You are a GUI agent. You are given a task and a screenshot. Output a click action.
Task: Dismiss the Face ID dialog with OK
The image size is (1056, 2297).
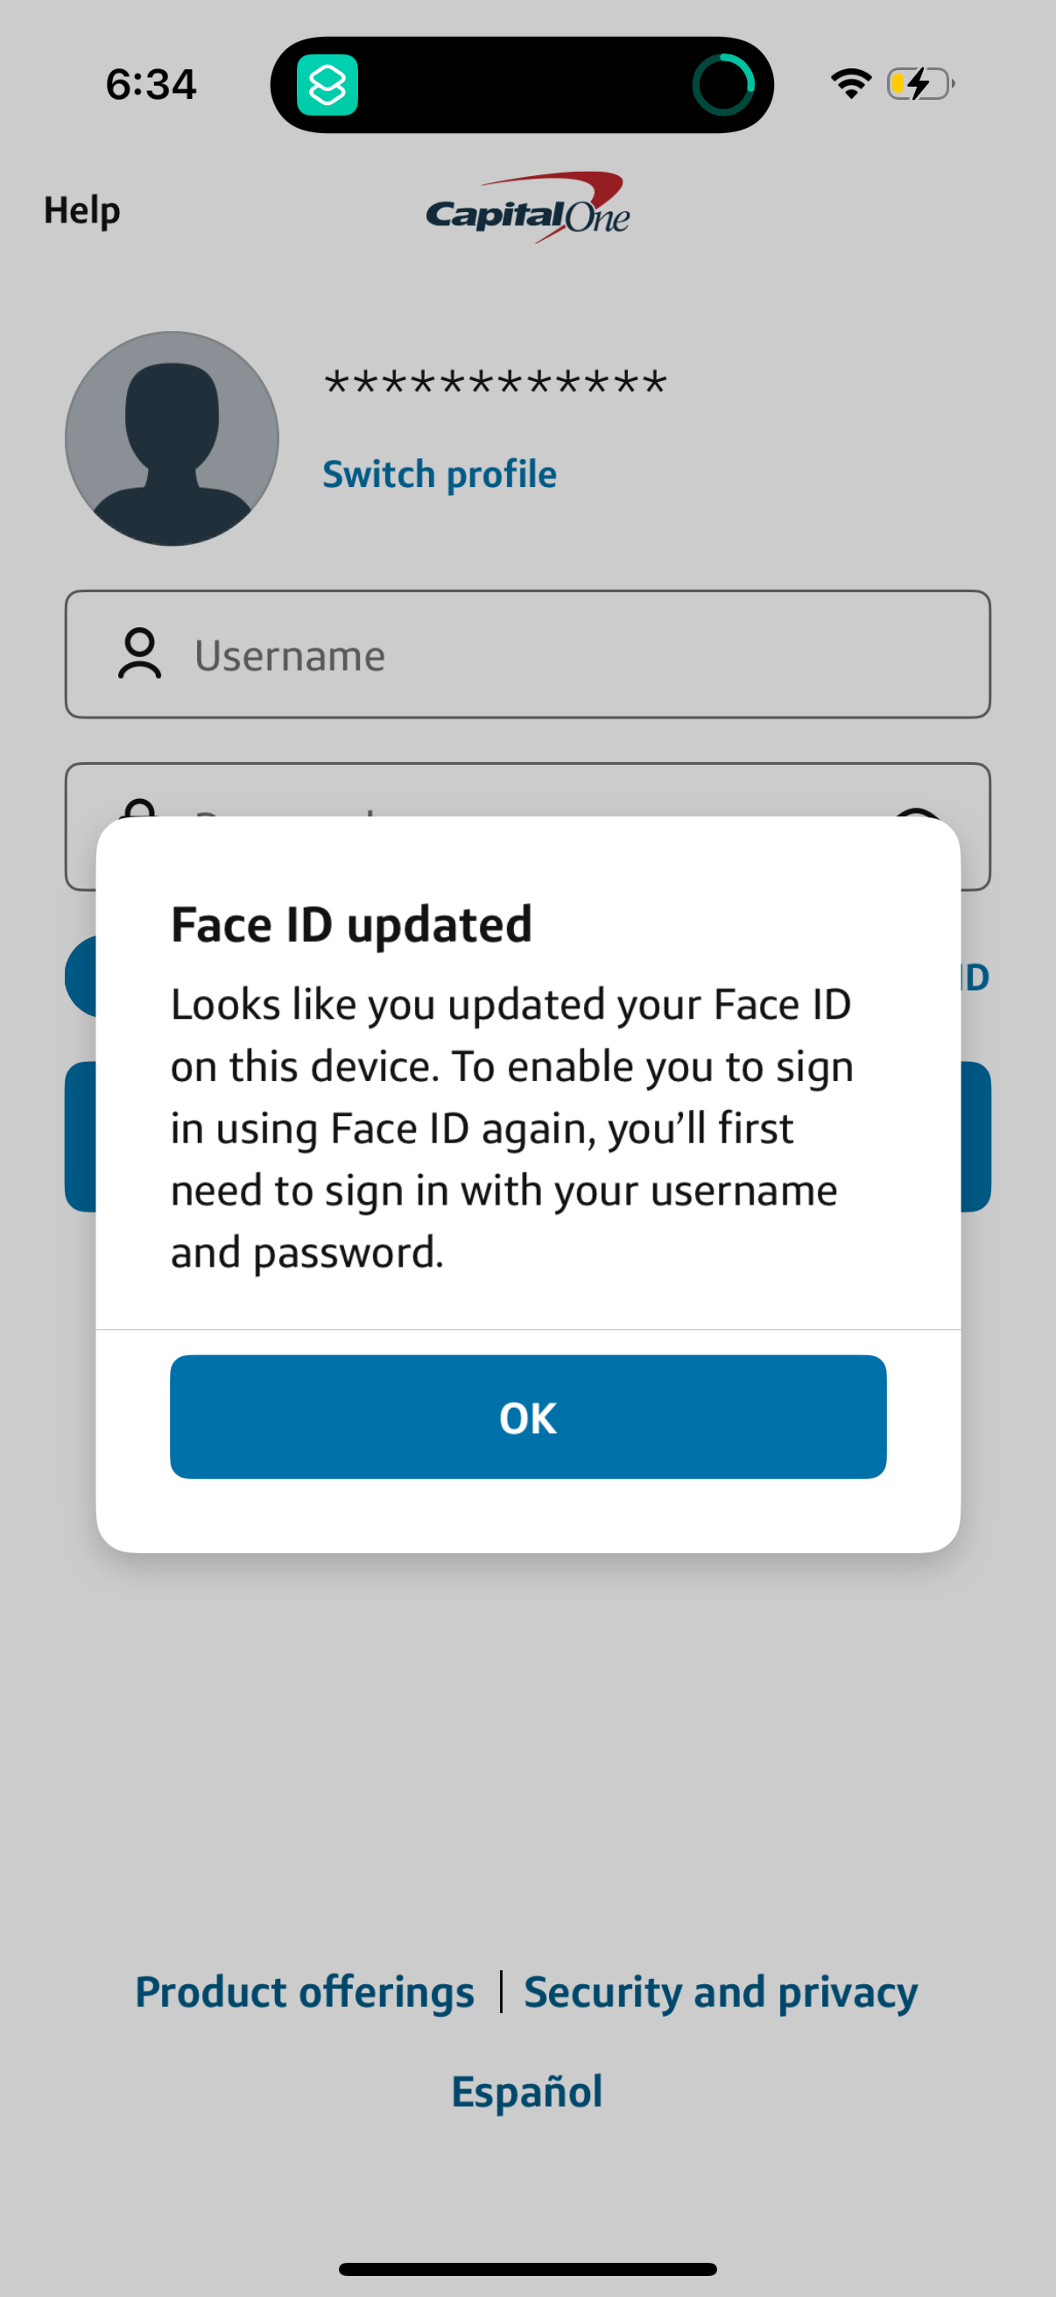(x=527, y=1417)
